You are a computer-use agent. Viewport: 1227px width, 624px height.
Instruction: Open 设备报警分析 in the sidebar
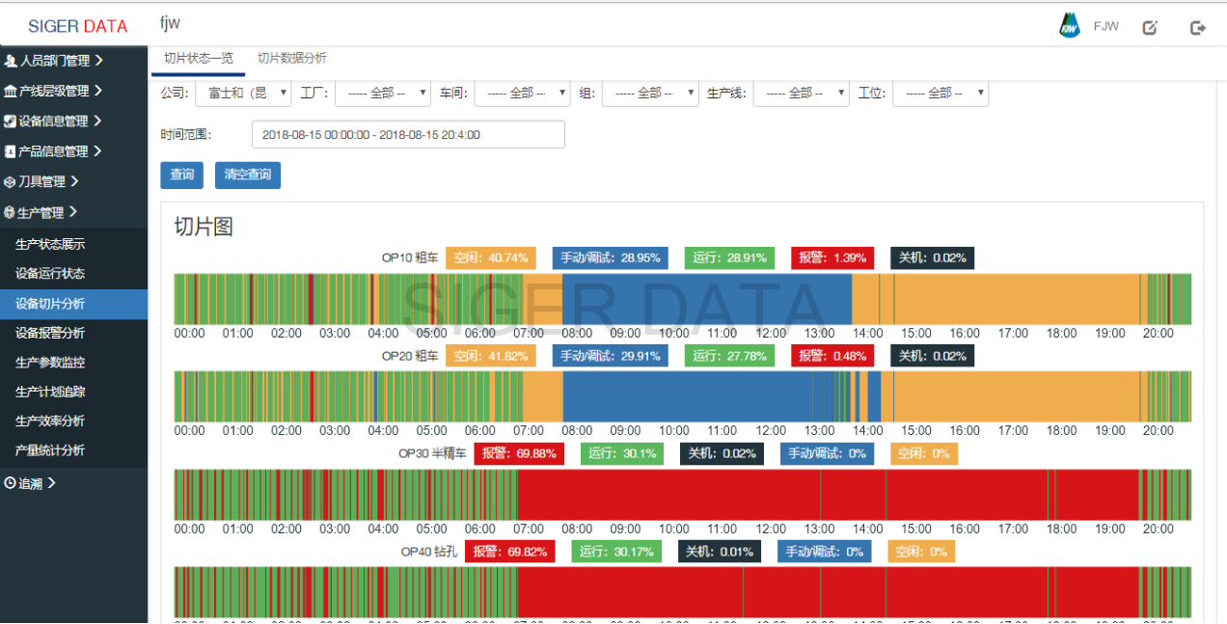(x=50, y=333)
